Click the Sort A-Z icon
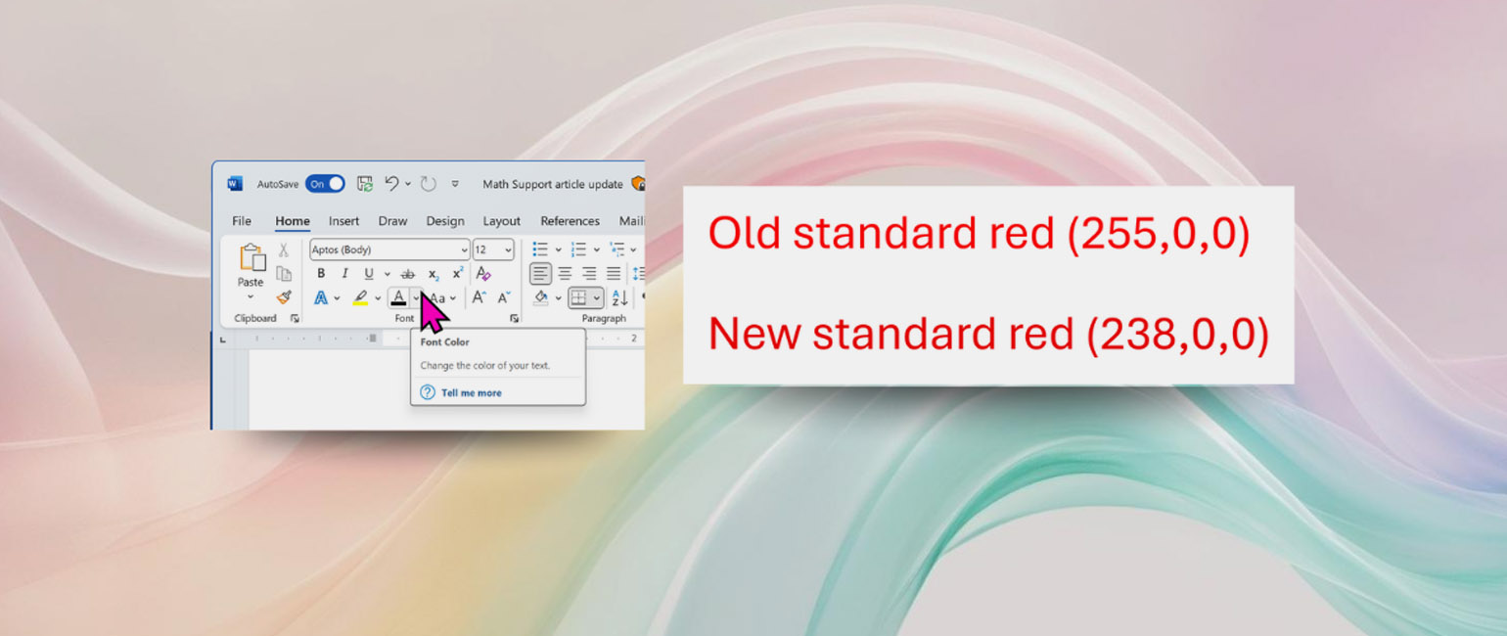The width and height of the screenshot is (1507, 636). (619, 297)
